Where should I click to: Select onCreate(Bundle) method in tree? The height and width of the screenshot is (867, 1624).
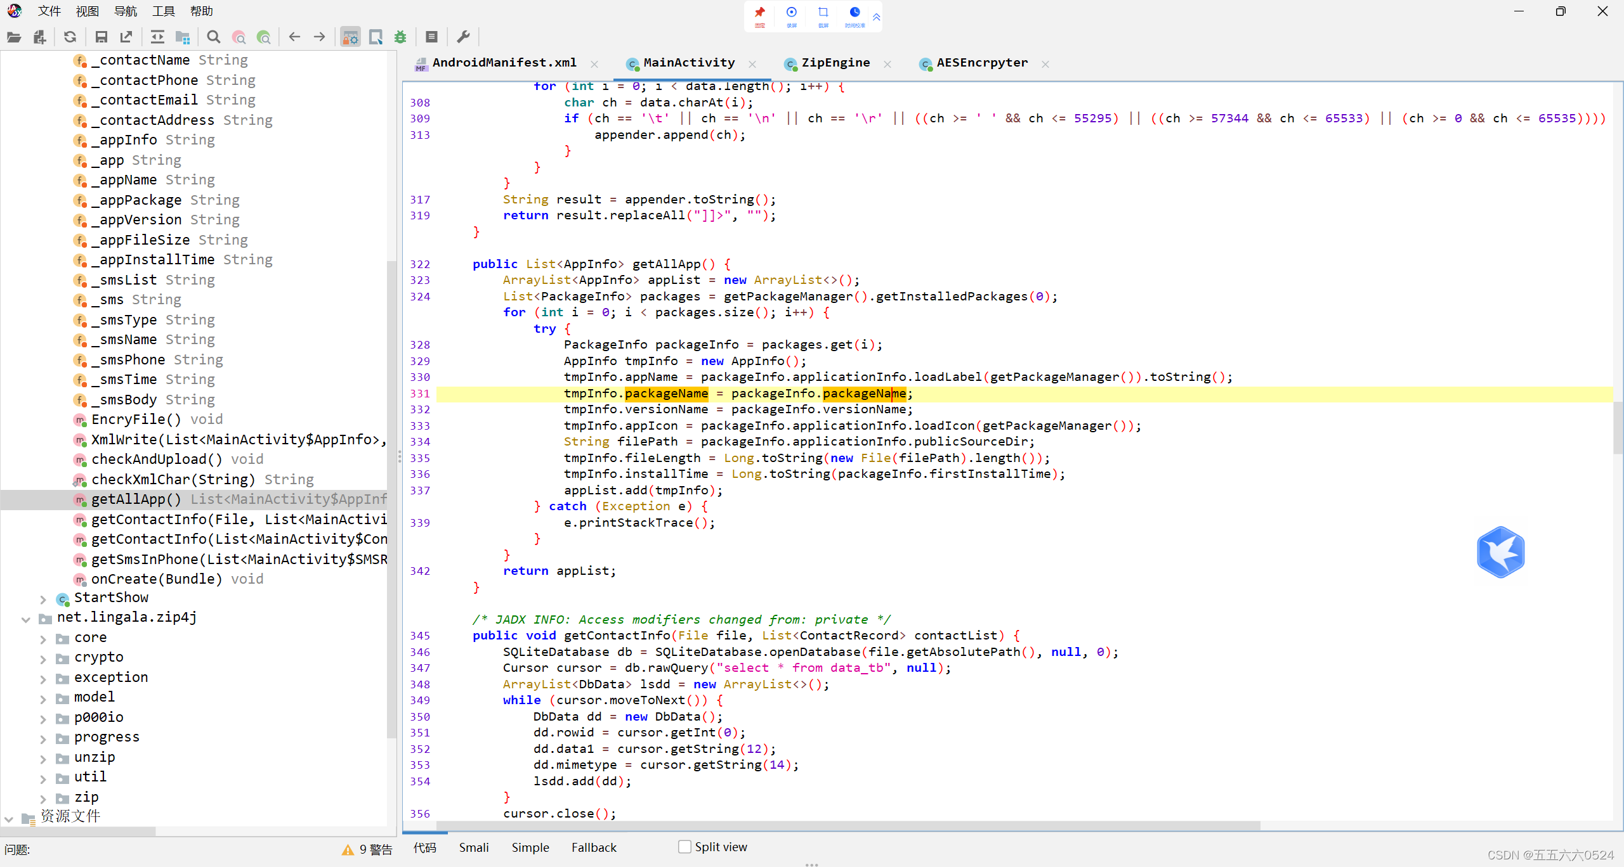click(169, 579)
